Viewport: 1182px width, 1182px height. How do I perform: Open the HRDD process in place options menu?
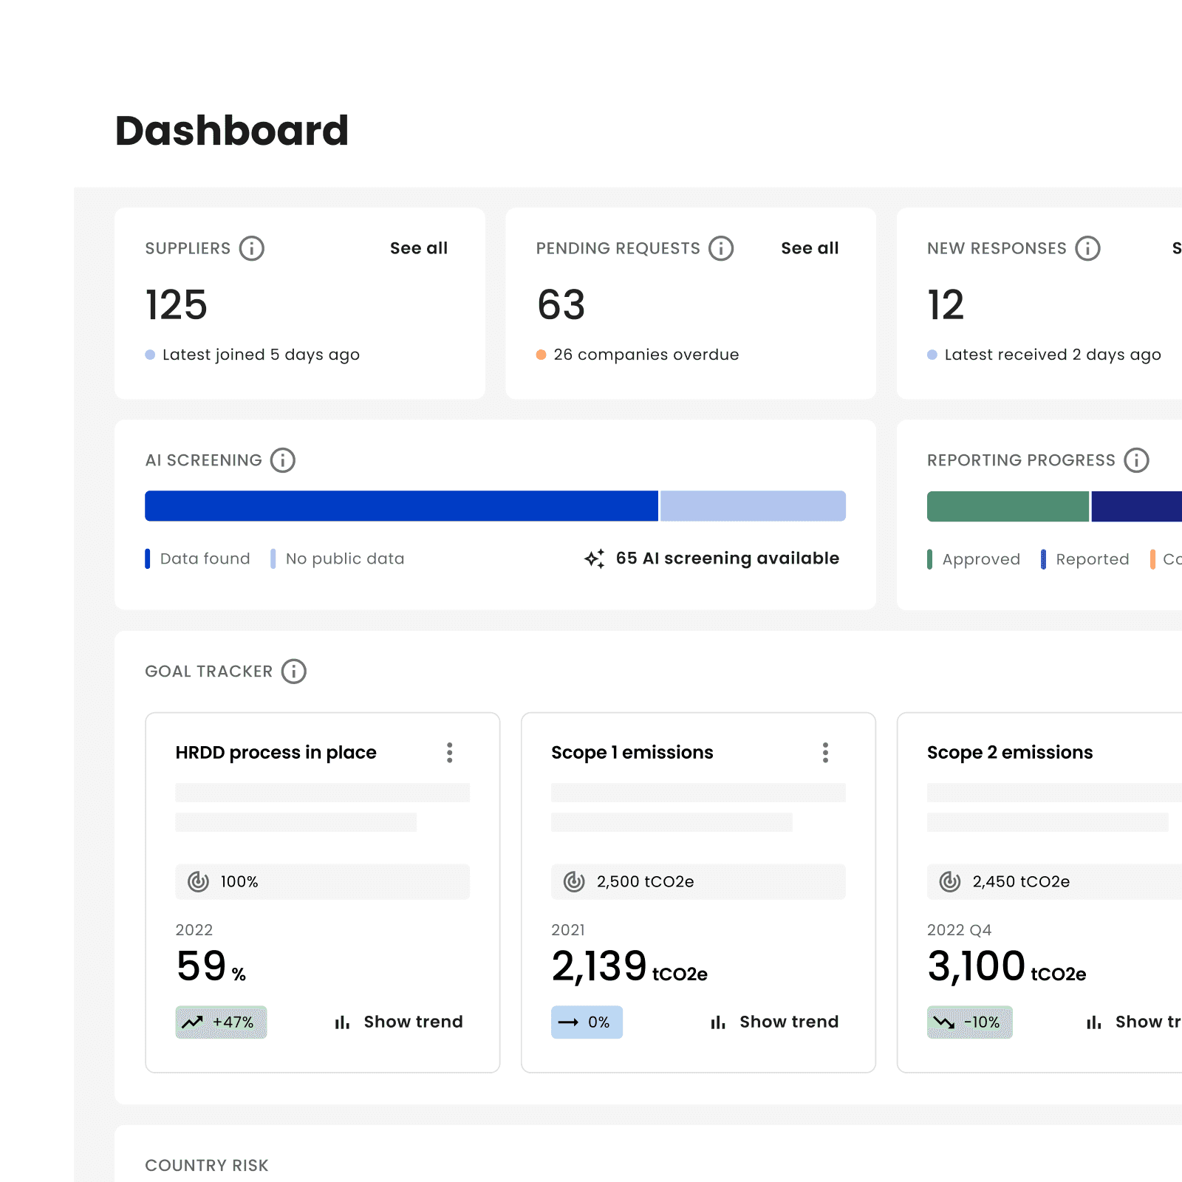click(x=449, y=752)
